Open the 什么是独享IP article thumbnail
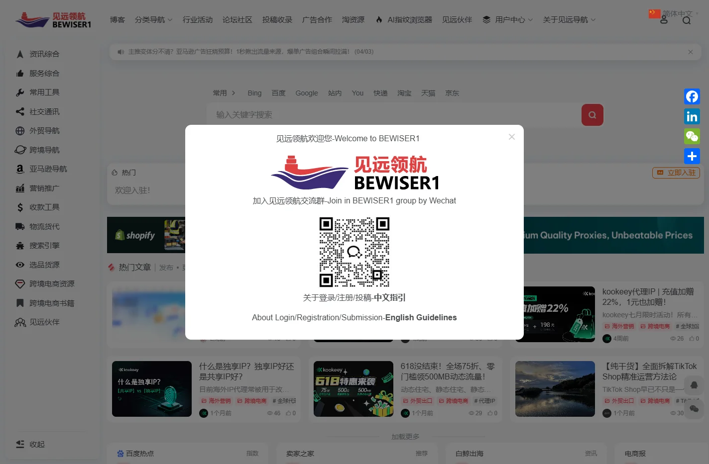Viewport: 709px width, 464px height. pyautogui.click(x=152, y=389)
